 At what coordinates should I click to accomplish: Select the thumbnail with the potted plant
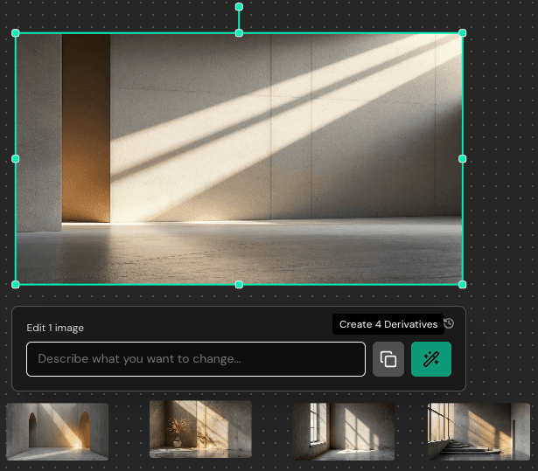pos(200,429)
